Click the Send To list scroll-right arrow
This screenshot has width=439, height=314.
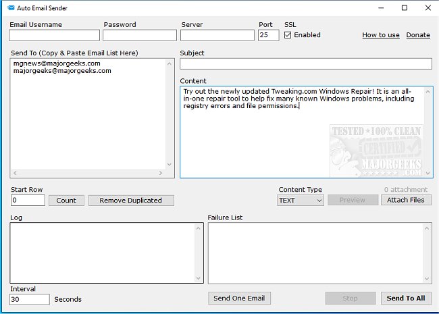161,174
